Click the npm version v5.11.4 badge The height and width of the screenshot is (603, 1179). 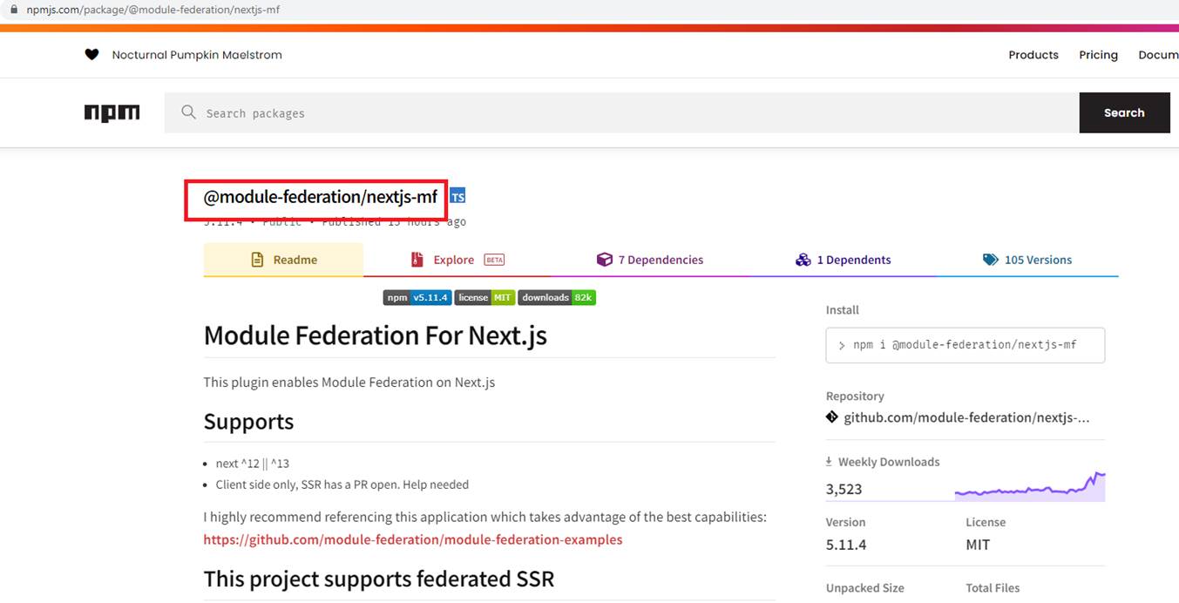click(417, 297)
